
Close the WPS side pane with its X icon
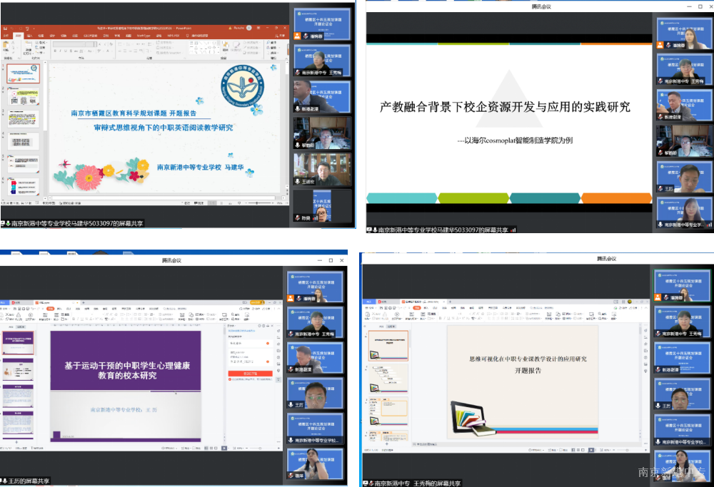272,326
